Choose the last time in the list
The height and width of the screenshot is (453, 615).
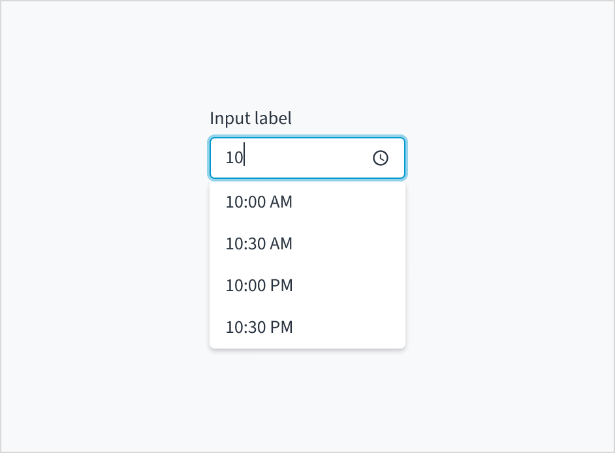click(259, 327)
